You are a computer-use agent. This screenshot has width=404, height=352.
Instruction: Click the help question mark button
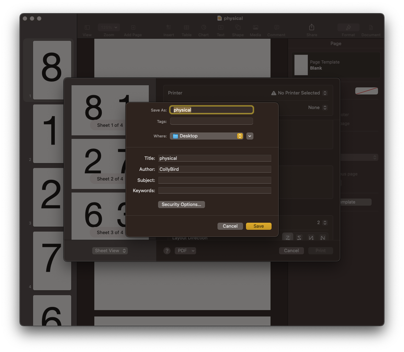coord(167,251)
